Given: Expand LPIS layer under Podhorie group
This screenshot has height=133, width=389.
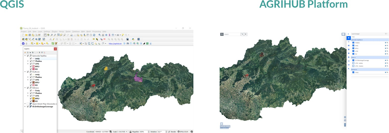Looking at the screenshot, I should pos(28,80).
